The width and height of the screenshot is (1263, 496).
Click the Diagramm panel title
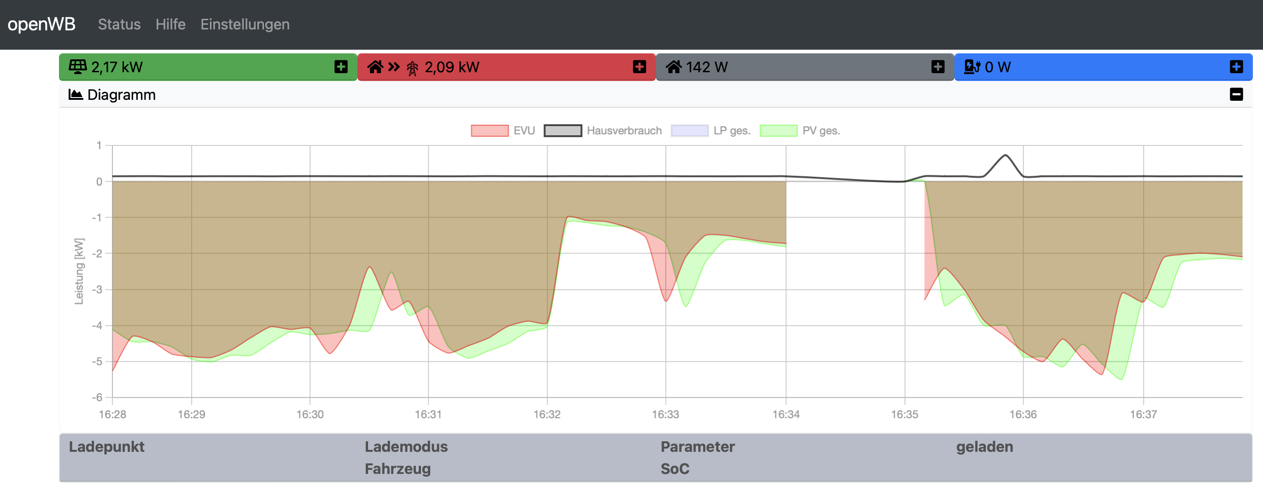(122, 94)
